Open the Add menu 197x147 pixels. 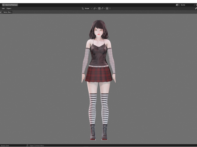tap(3, 9)
